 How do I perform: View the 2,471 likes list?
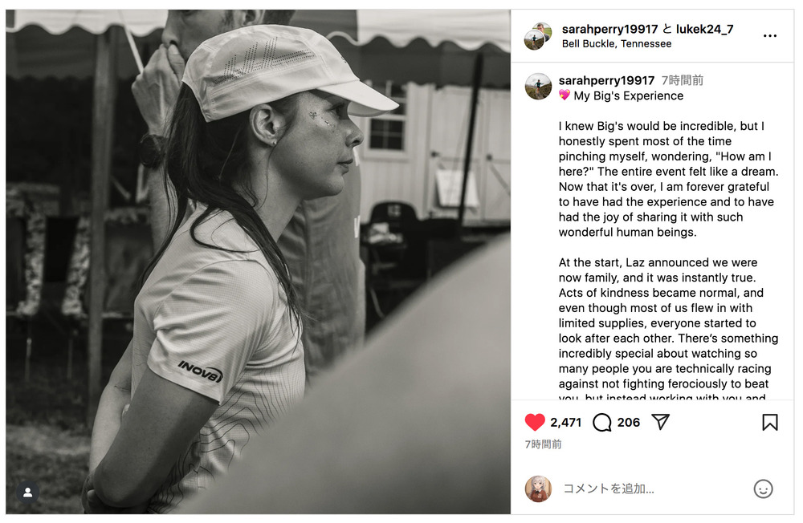[566, 422]
